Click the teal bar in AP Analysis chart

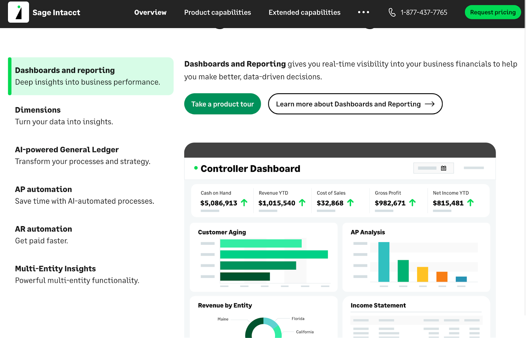click(384, 262)
